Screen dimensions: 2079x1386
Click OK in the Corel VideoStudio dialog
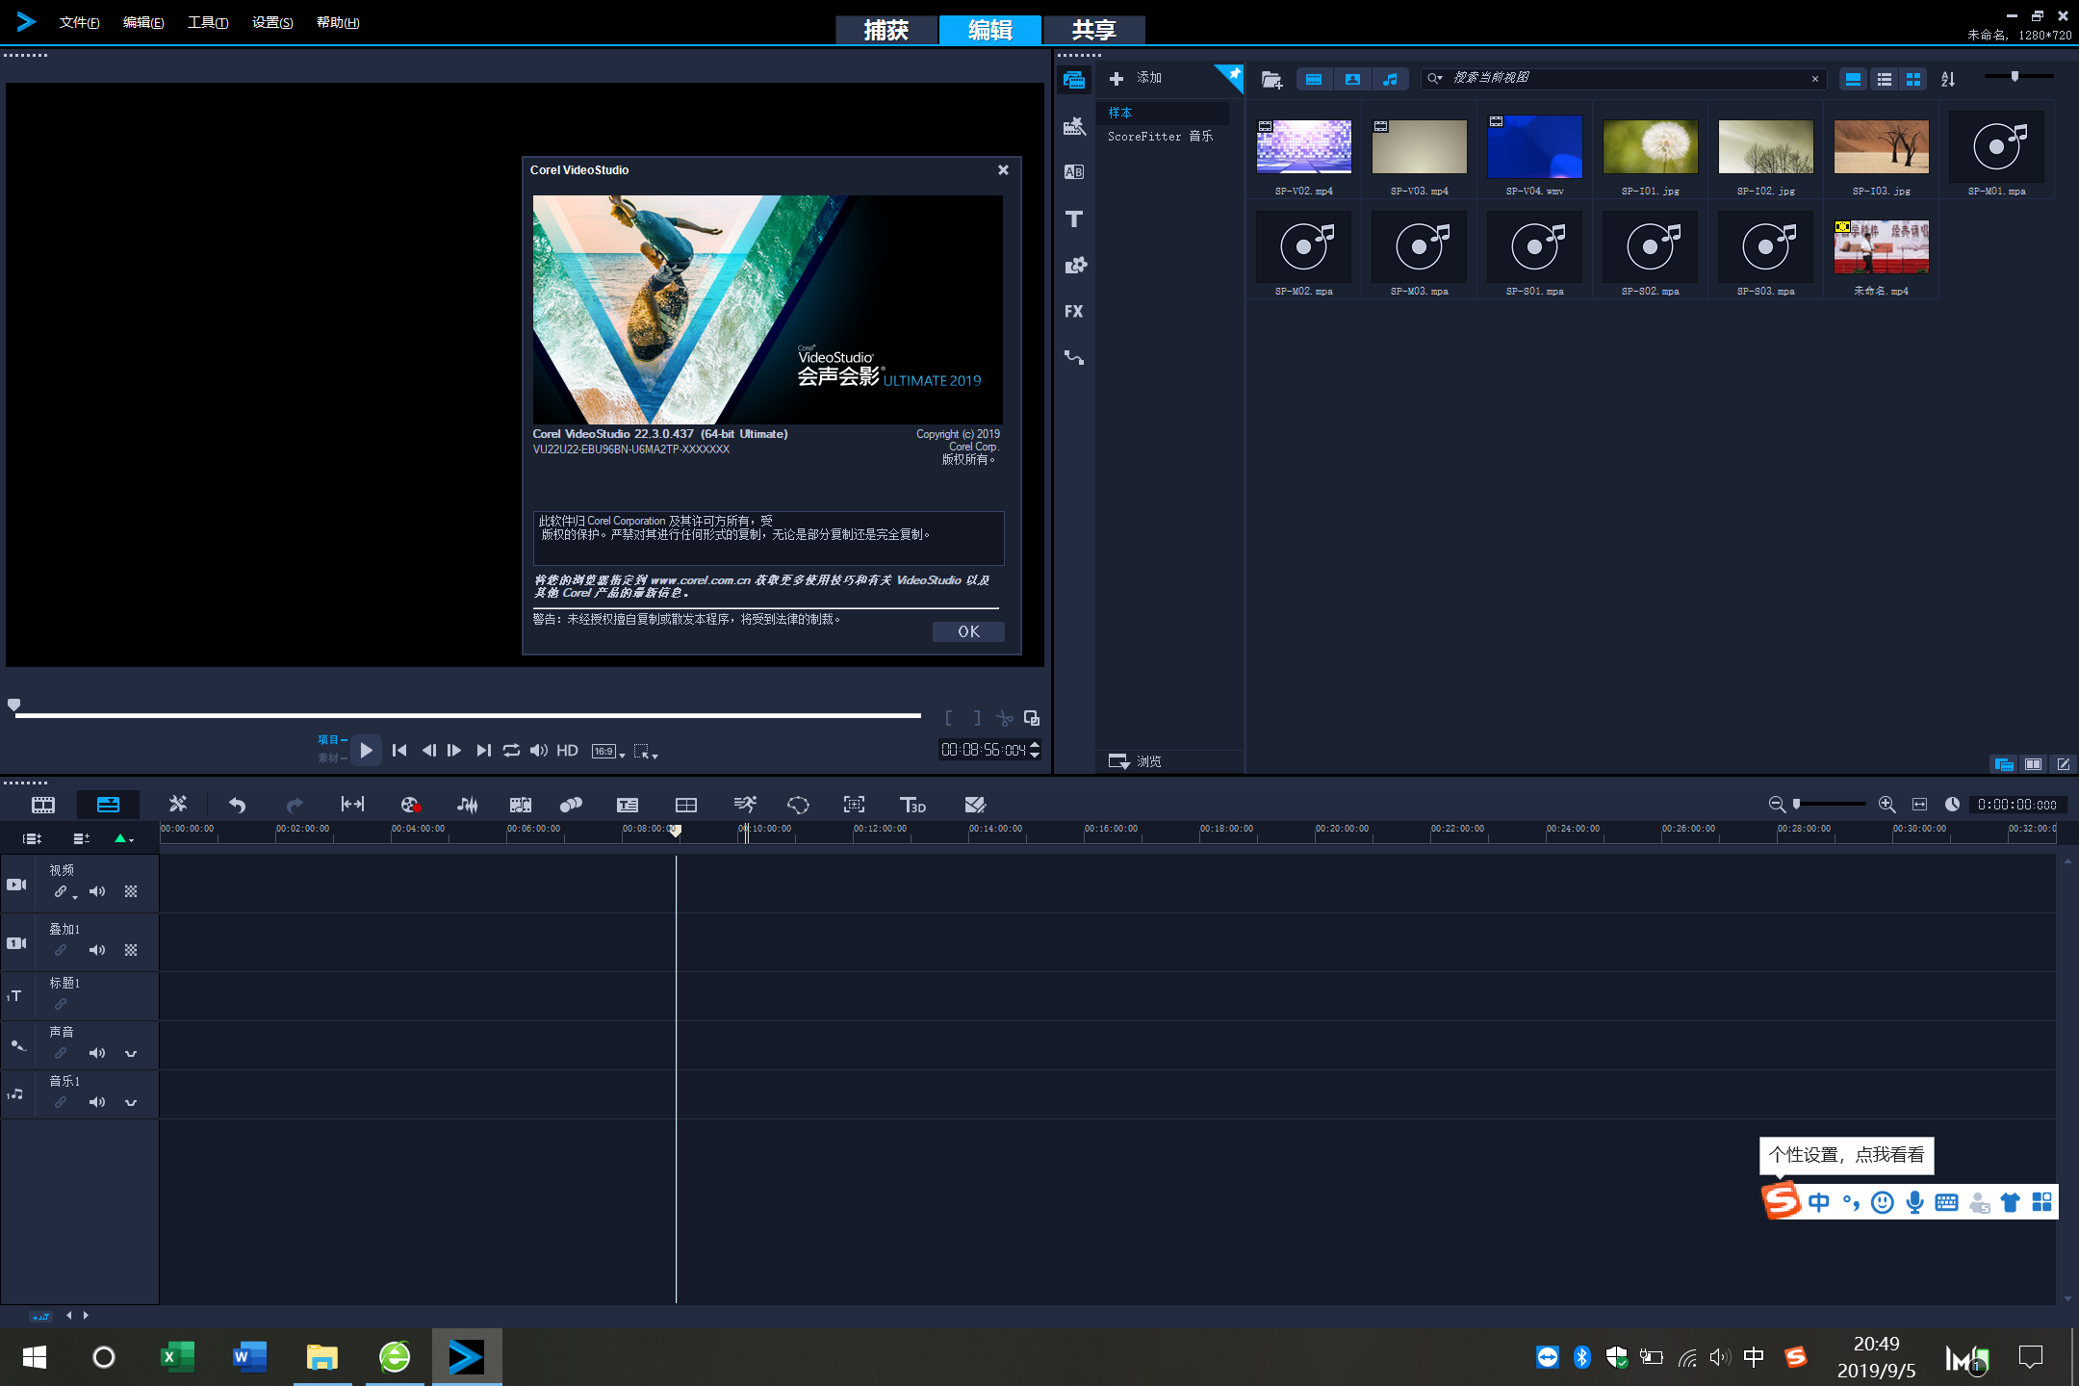tap(968, 631)
